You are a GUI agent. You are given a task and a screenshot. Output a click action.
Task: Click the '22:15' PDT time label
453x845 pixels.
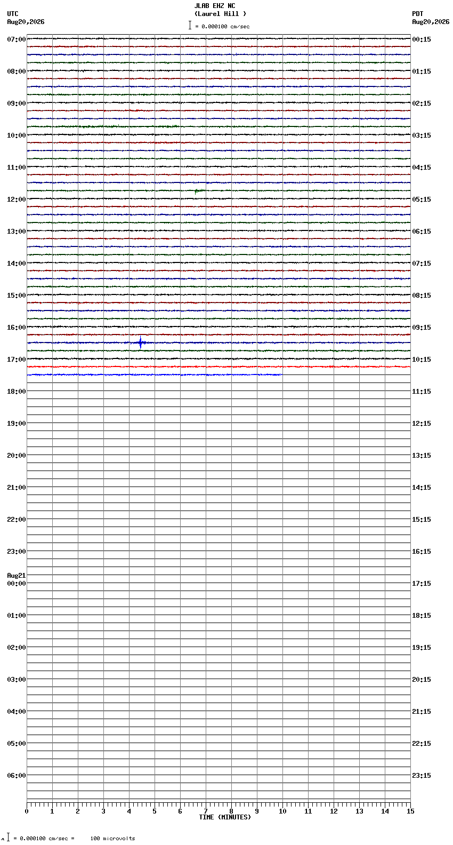(422, 744)
